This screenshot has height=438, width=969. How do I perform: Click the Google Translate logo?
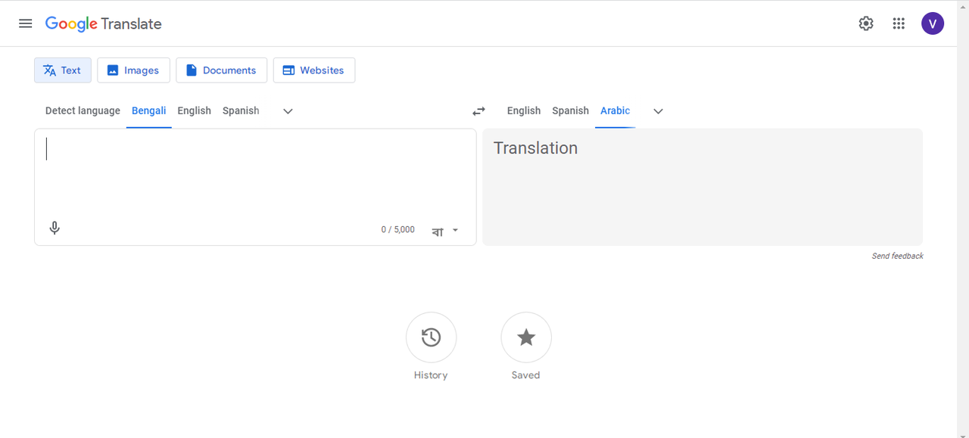click(x=104, y=23)
